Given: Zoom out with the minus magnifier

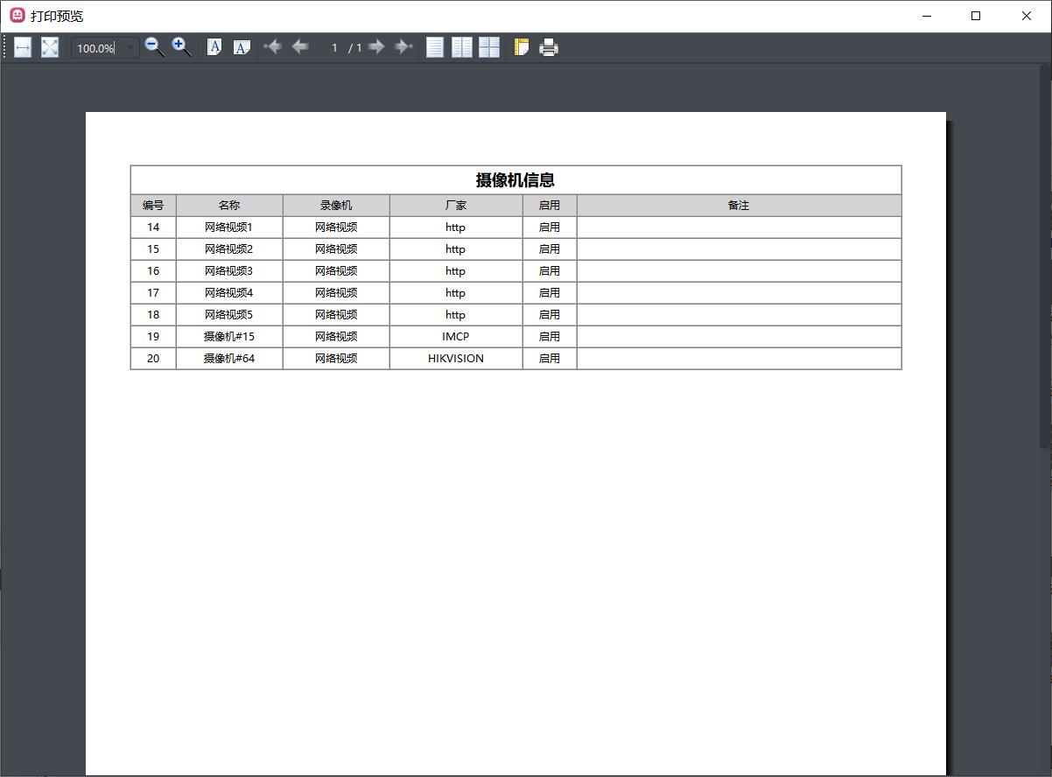Looking at the screenshot, I should [x=154, y=47].
